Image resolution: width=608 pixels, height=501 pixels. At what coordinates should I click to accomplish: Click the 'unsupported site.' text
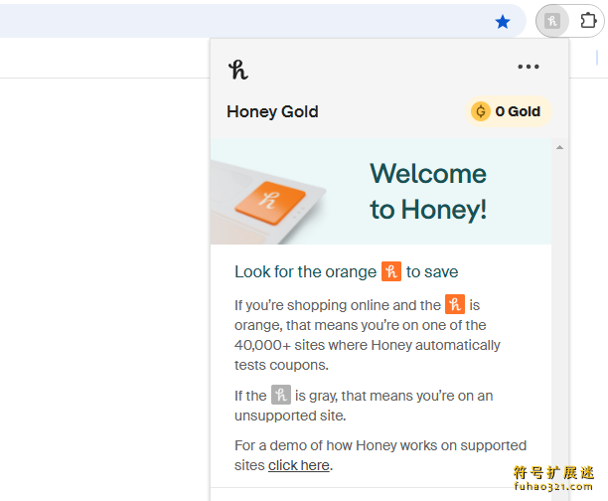coord(290,416)
